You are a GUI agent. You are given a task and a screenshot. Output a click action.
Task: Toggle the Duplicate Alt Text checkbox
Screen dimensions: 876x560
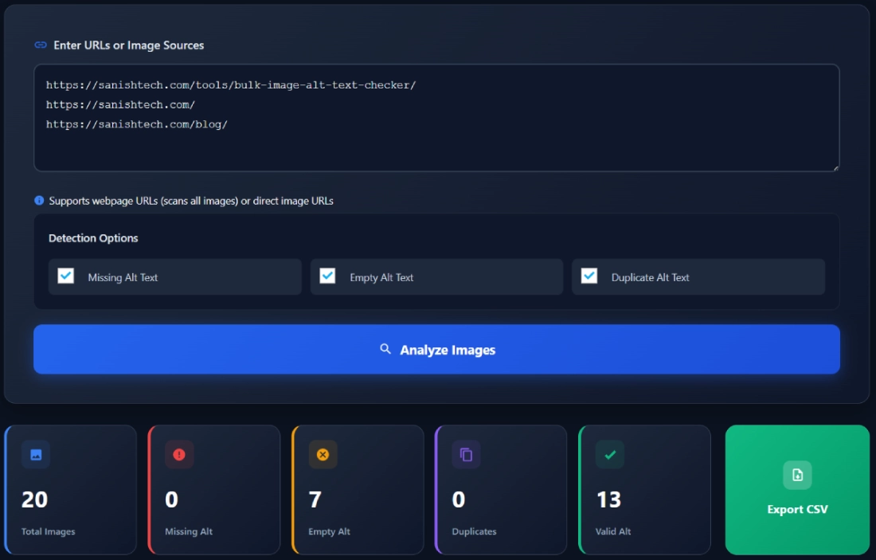pos(589,276)
